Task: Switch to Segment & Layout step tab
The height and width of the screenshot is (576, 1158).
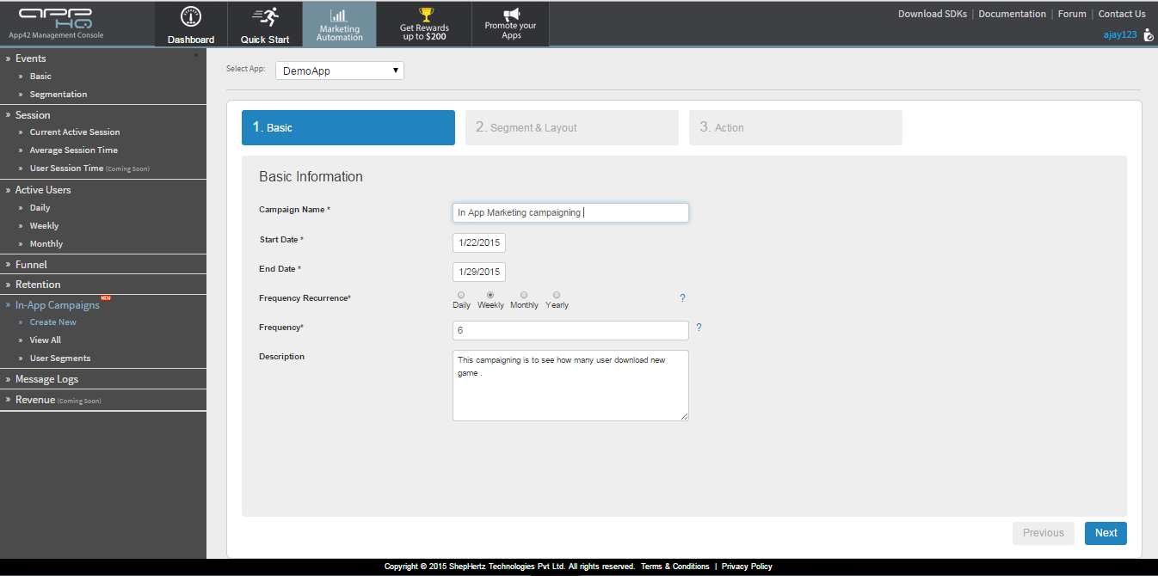Action: coord(571,127)
